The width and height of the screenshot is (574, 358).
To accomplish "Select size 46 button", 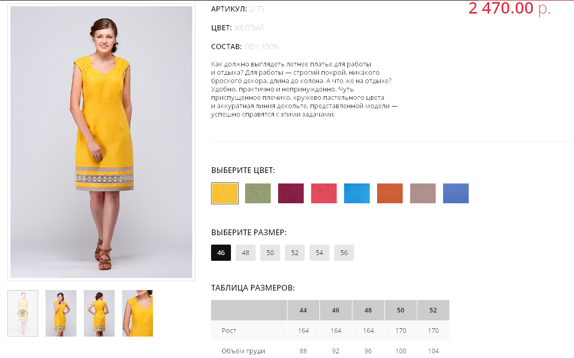I will [220, 253].
